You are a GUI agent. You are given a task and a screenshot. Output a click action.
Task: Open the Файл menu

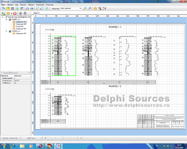(x=3, y=5)
